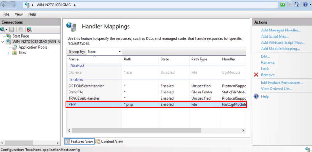The height and width of the screenshot is (152, 312).
Task: Click View Ordered List link
Action: point(276,89)
